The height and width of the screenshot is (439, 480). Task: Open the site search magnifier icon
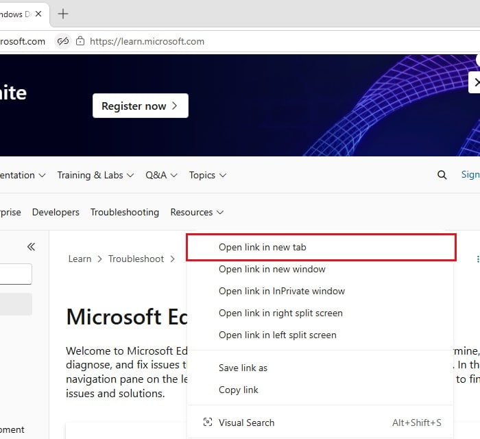(x=442, y=175)
